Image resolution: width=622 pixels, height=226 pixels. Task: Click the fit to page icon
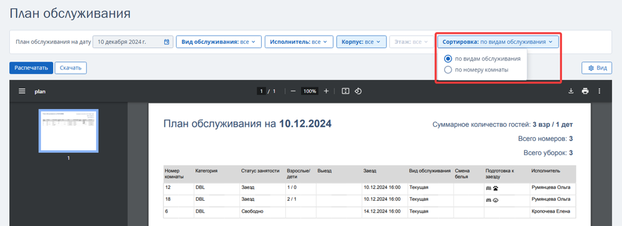pos(345,91)
